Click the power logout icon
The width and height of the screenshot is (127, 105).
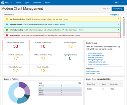tap(123, 2)
